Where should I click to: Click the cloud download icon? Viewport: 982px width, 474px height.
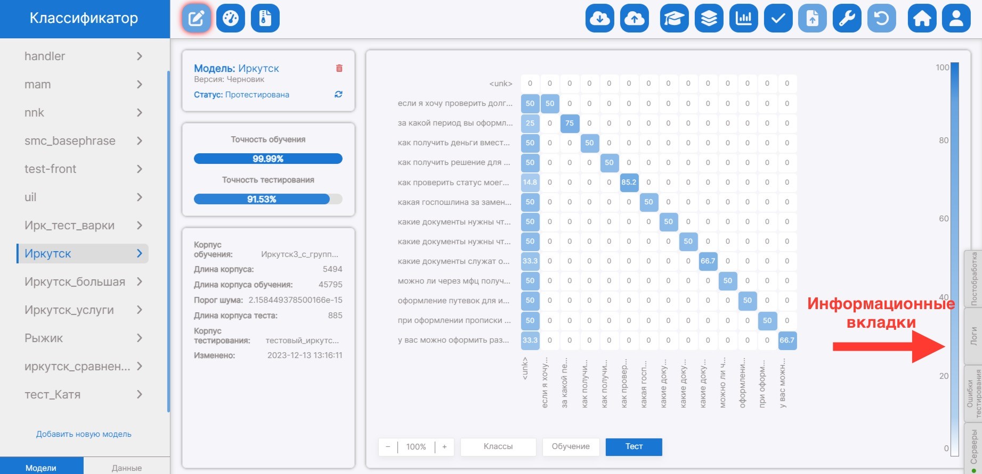tap(599, 19)
